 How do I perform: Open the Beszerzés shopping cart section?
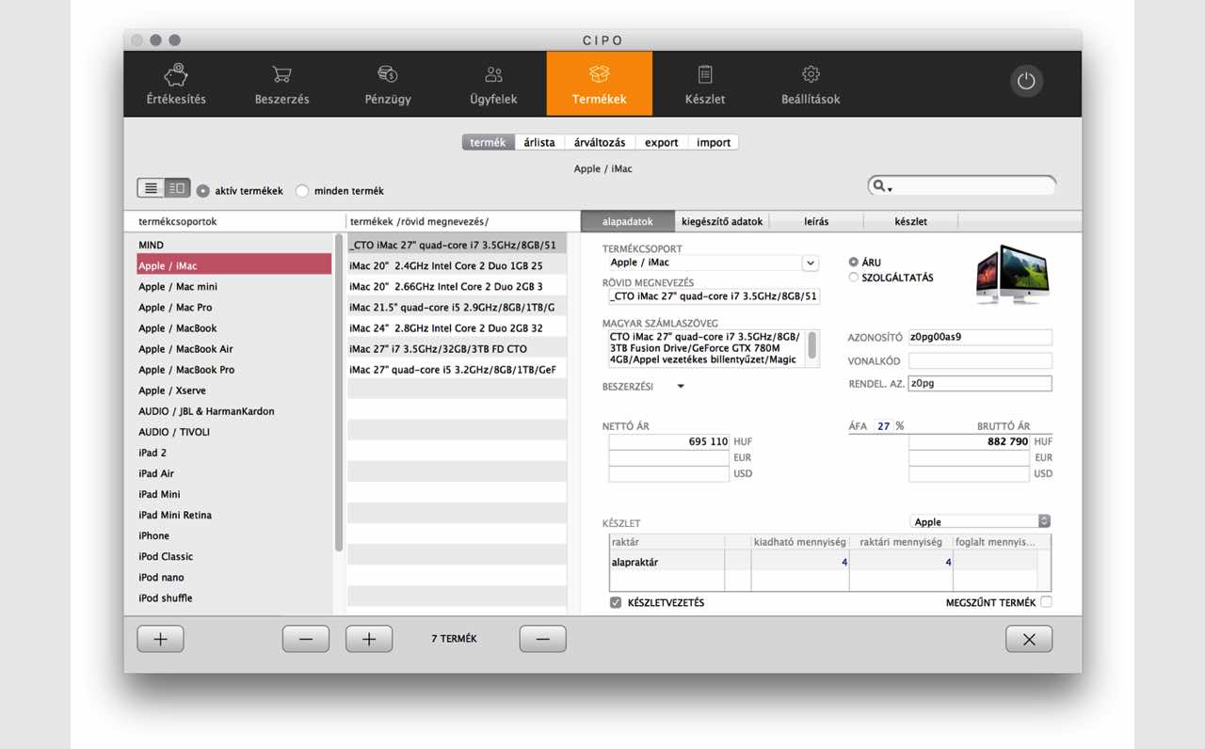[x=281, y=84]
